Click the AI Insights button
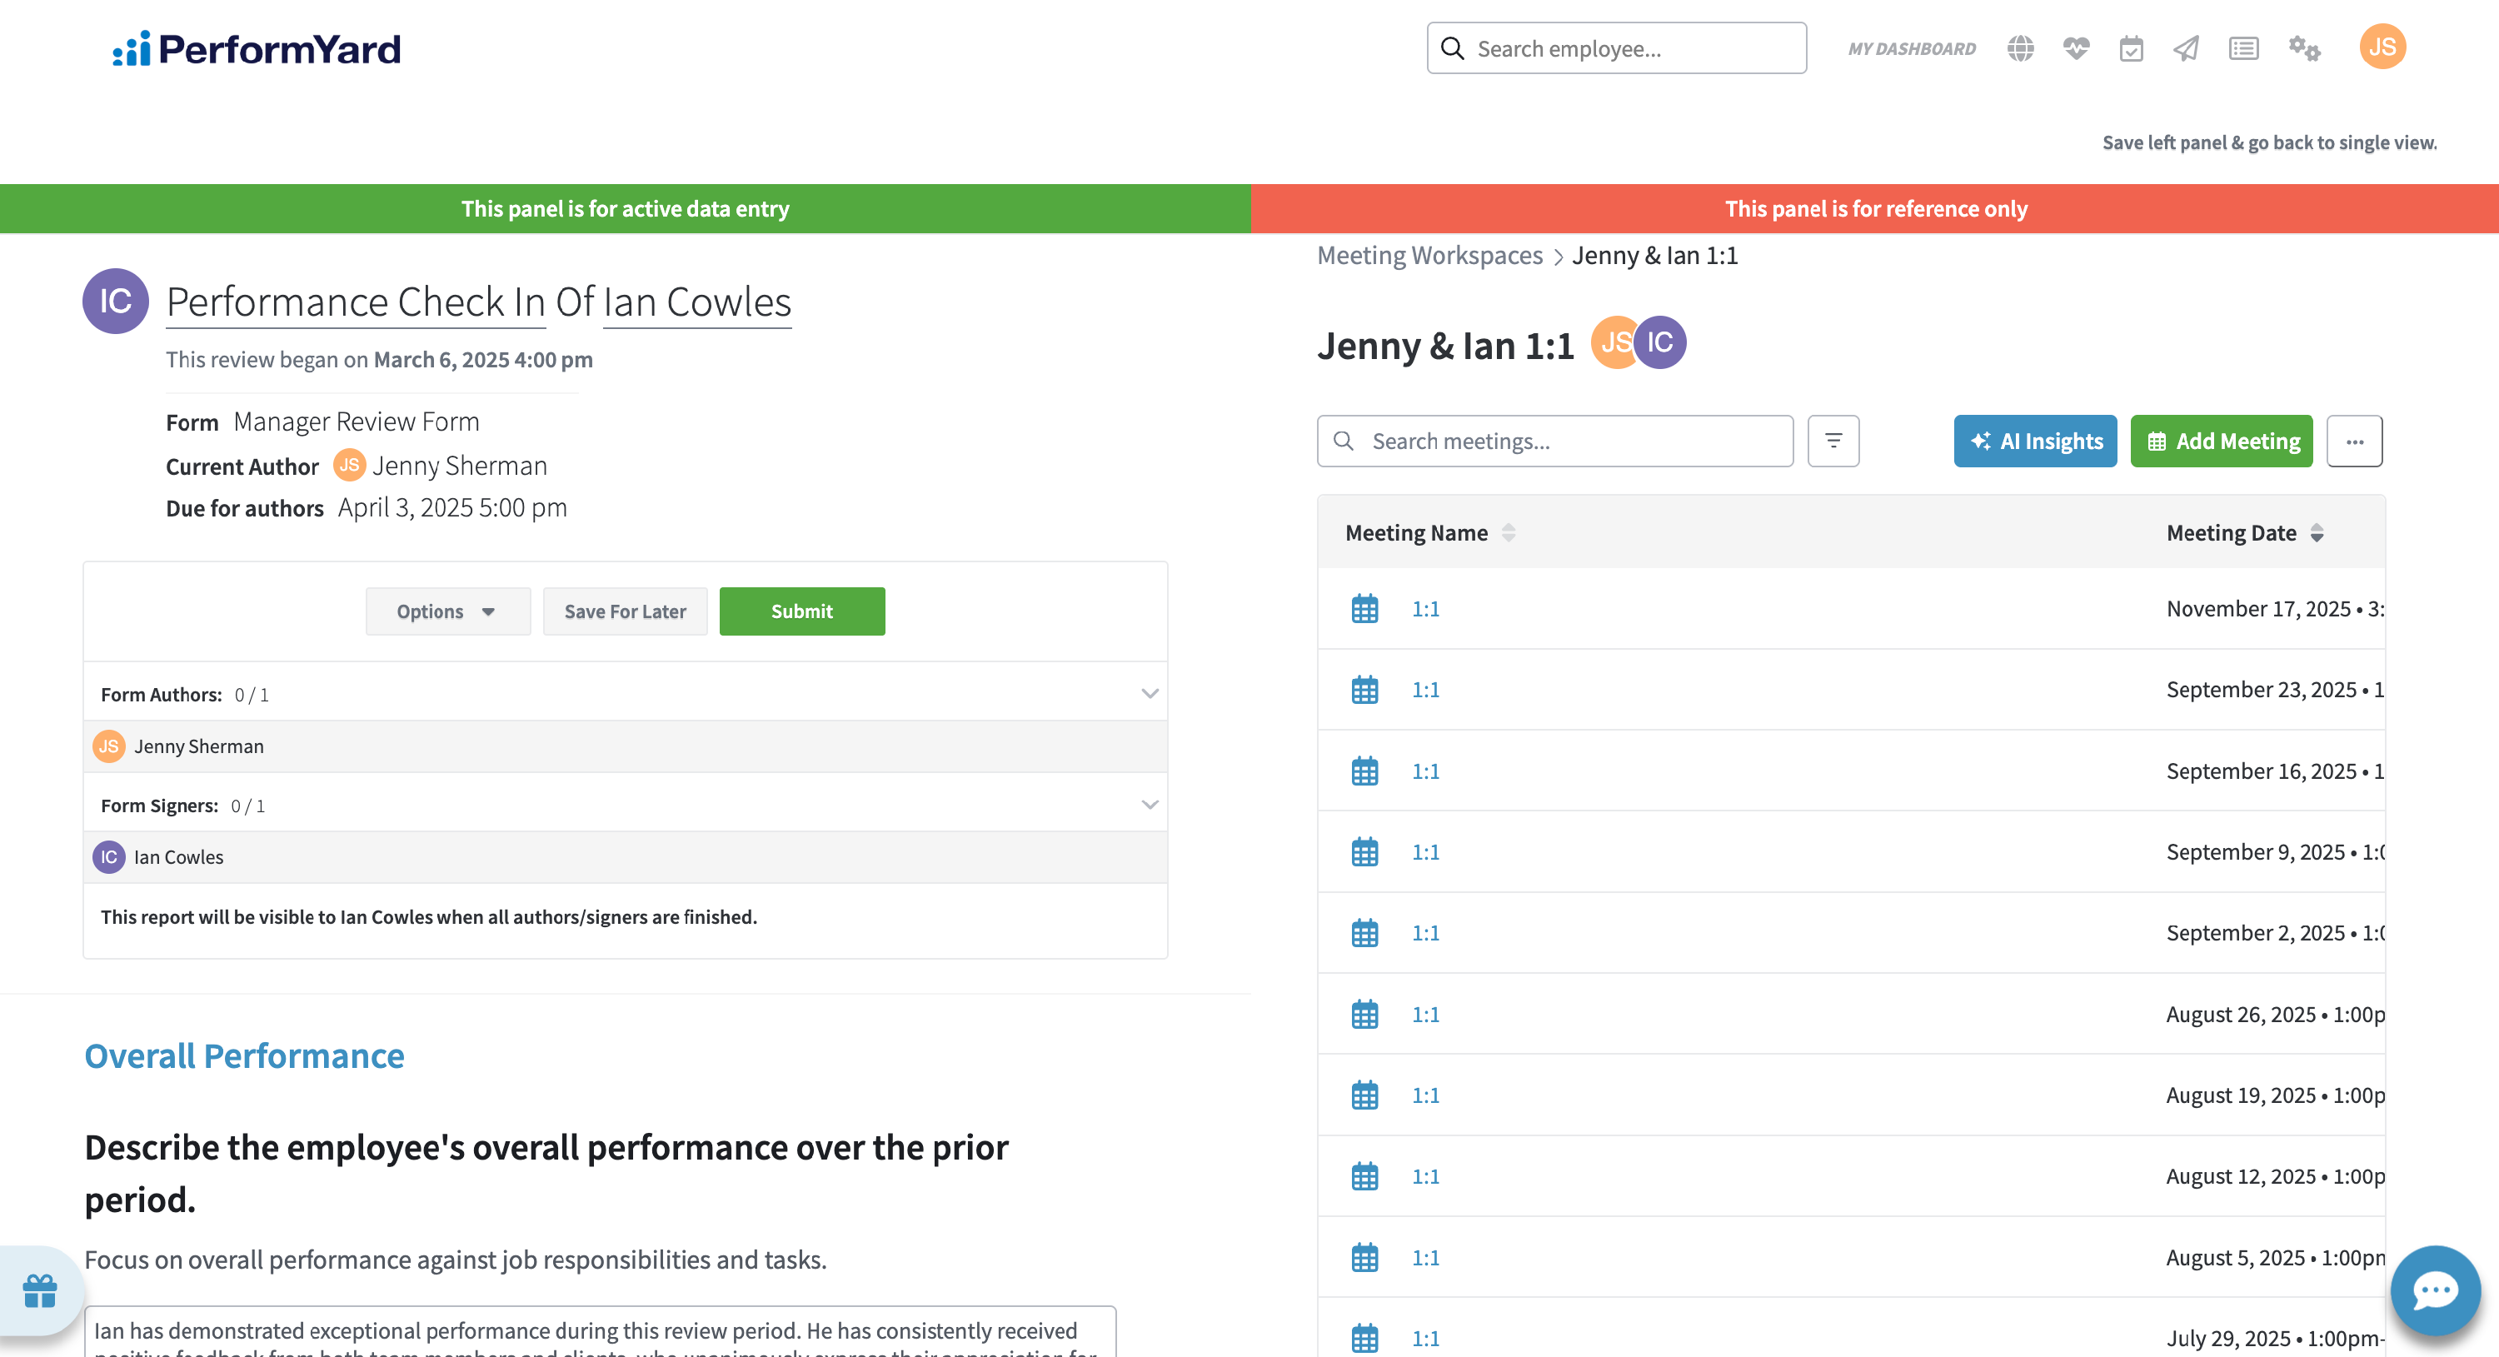The image size is (2499, 1357). click(x=2034, y=442)
